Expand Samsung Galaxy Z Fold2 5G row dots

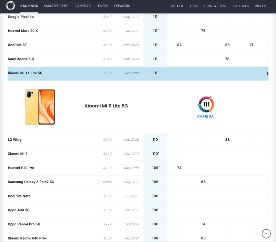267,183
